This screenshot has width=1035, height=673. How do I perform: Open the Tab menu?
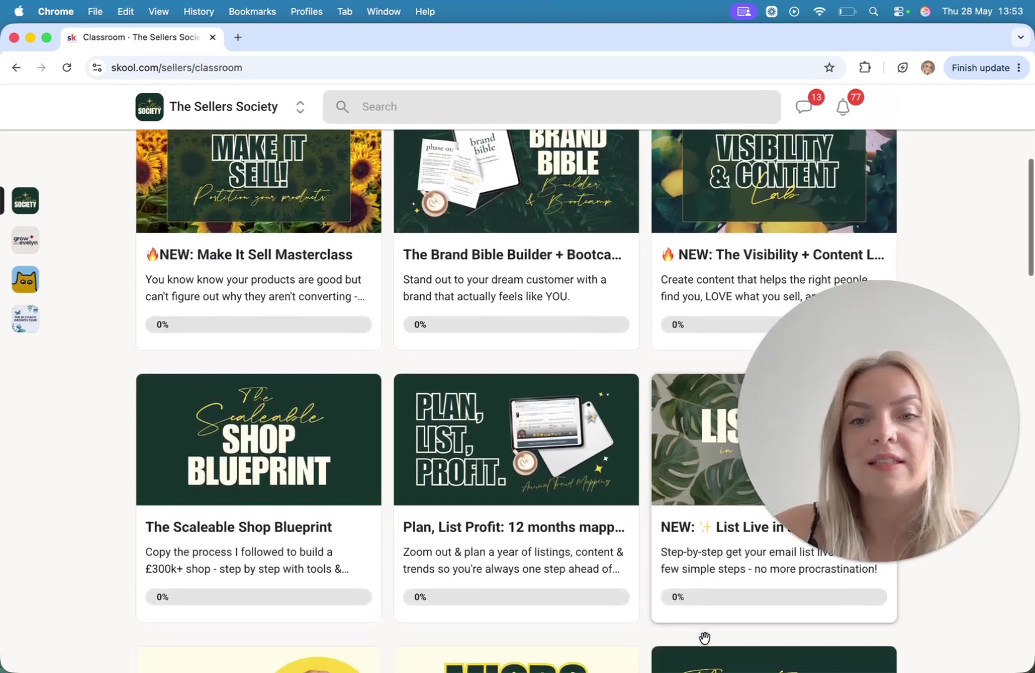click(x=344, y=11)
